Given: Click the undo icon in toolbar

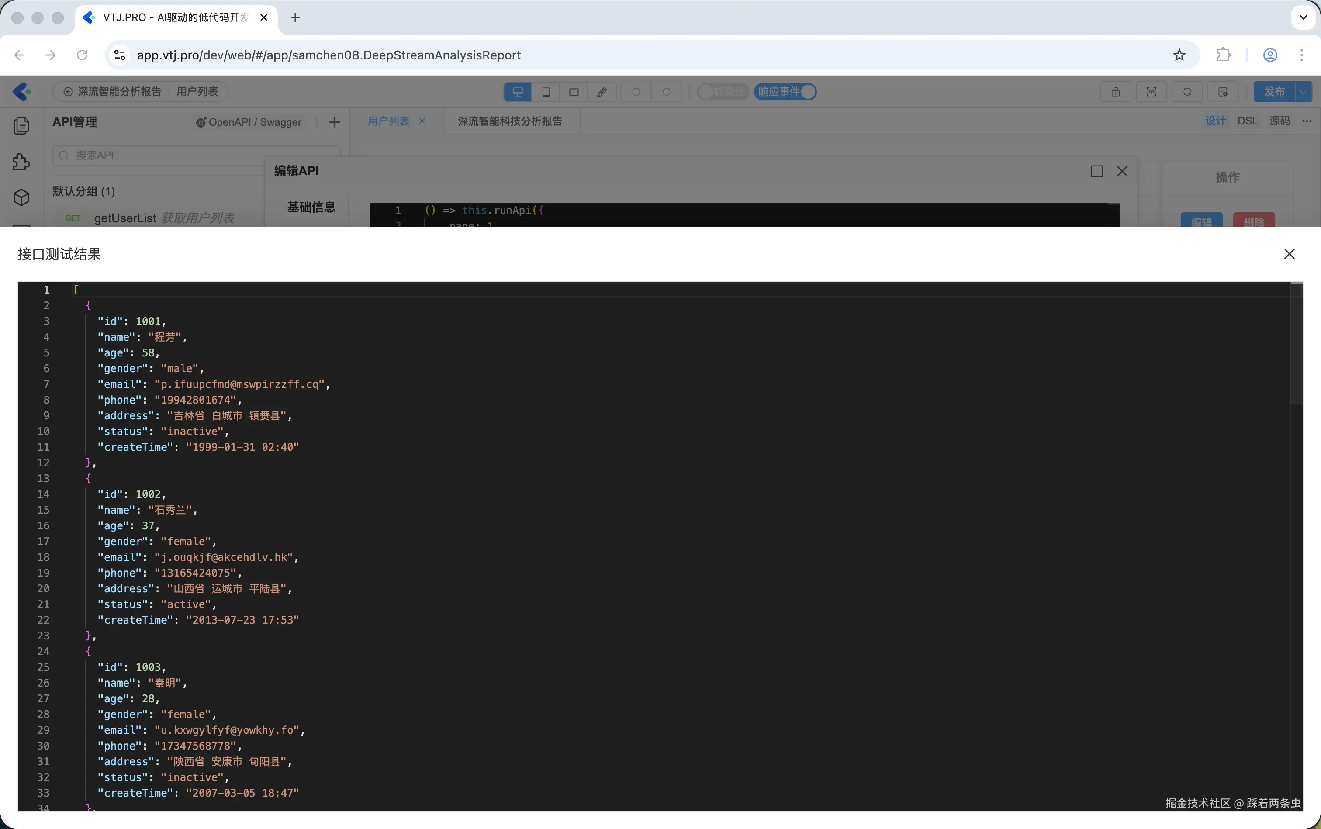Looking at the screenshot, I should tap(635, 92).
